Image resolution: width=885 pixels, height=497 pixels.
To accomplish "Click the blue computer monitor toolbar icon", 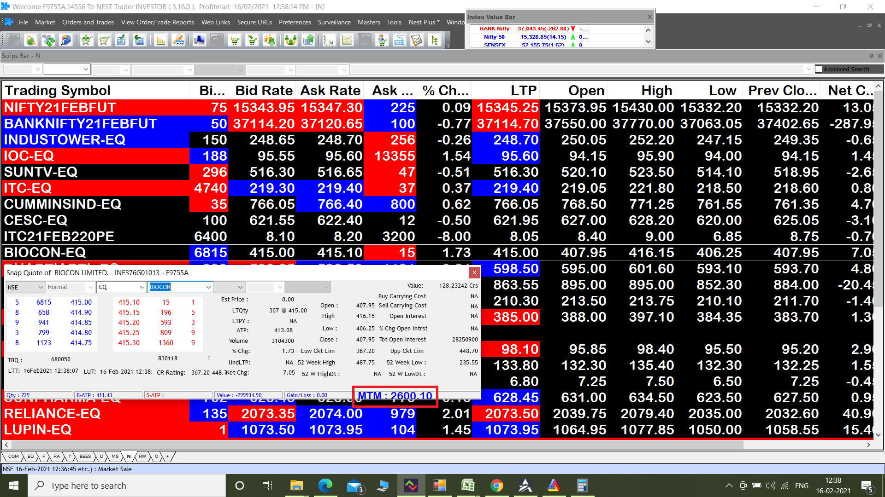I will point(199,40).
